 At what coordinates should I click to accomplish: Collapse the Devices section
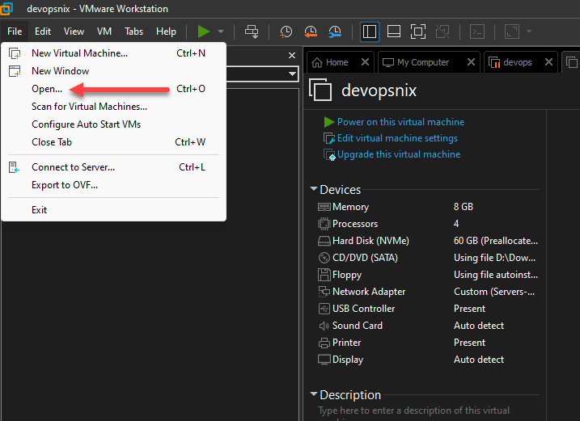pos(314,190)
